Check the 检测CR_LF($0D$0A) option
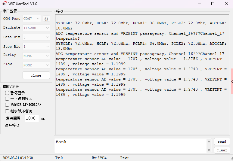The height and width of the screenshot is (161, 233). tap(7, 105)
